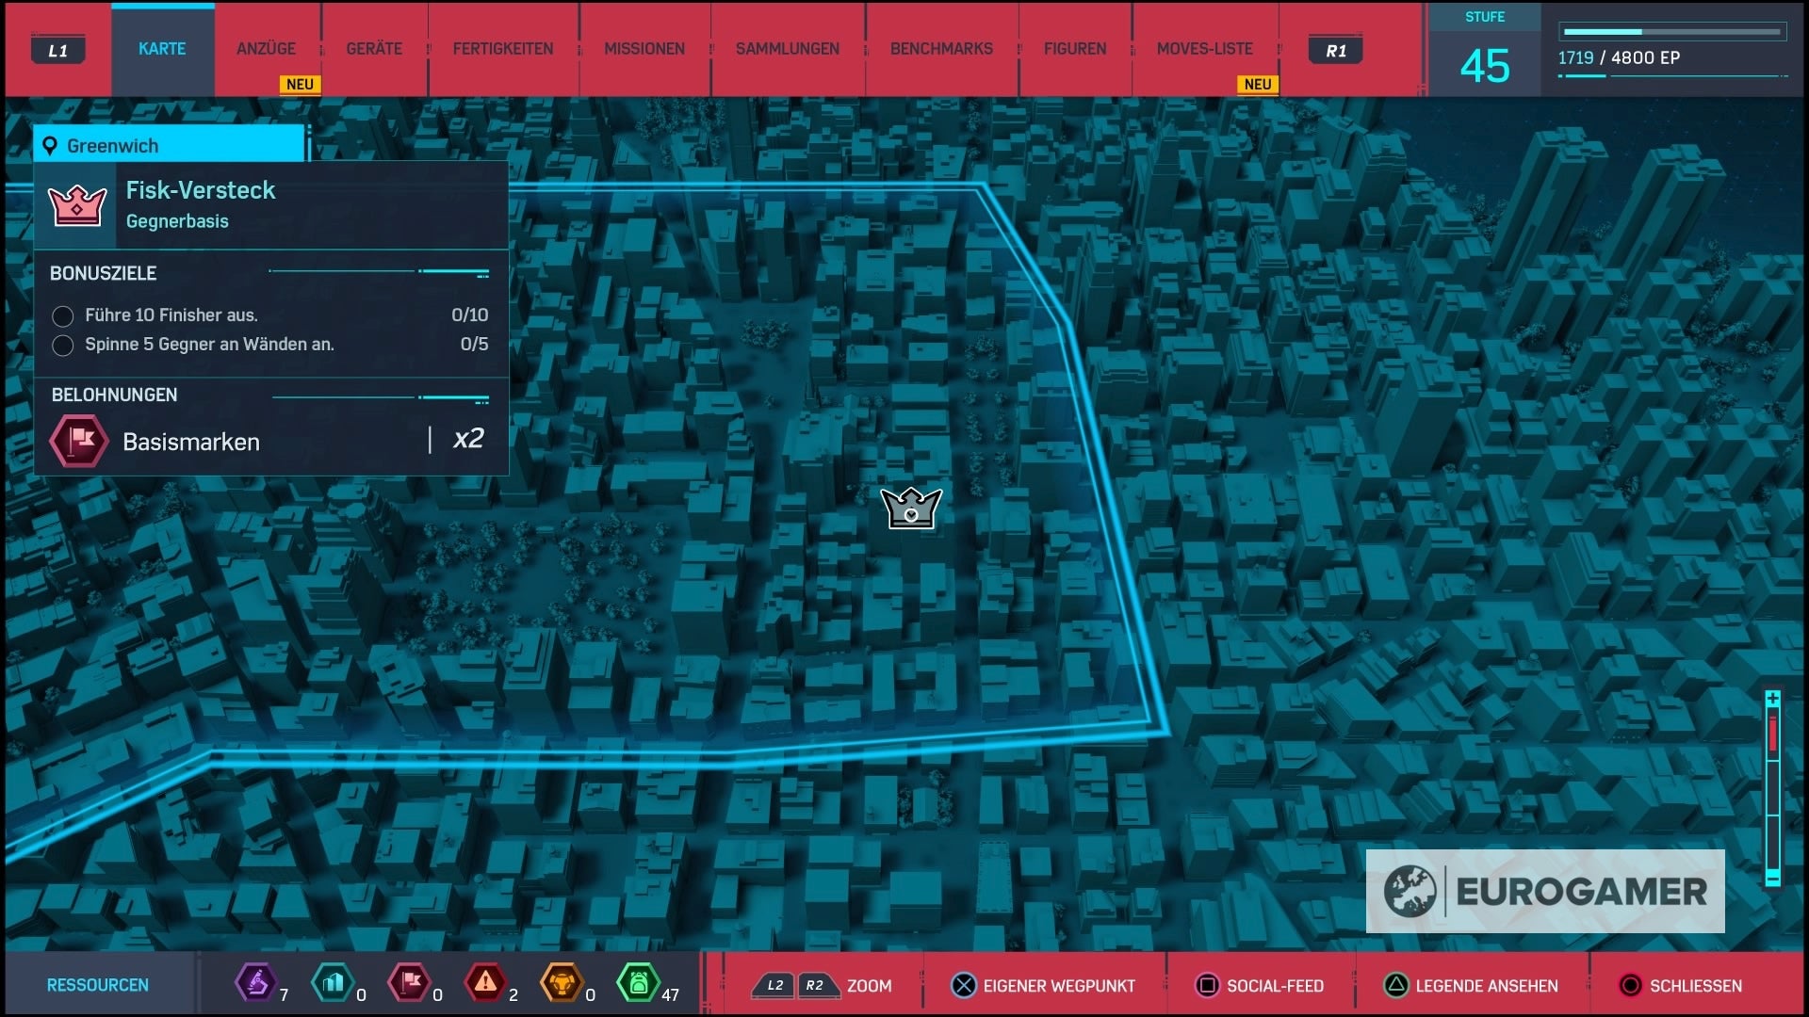Open the ANZÜGE tab
Viewport: 1809px width, 1017px height.
click(266, 49)
